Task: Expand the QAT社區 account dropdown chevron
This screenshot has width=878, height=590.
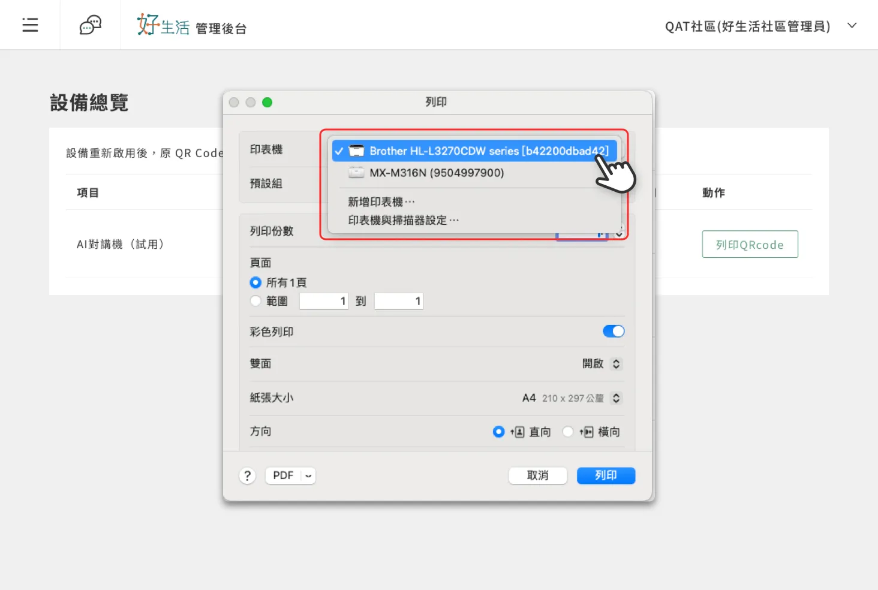Action: tap(852, 25)
